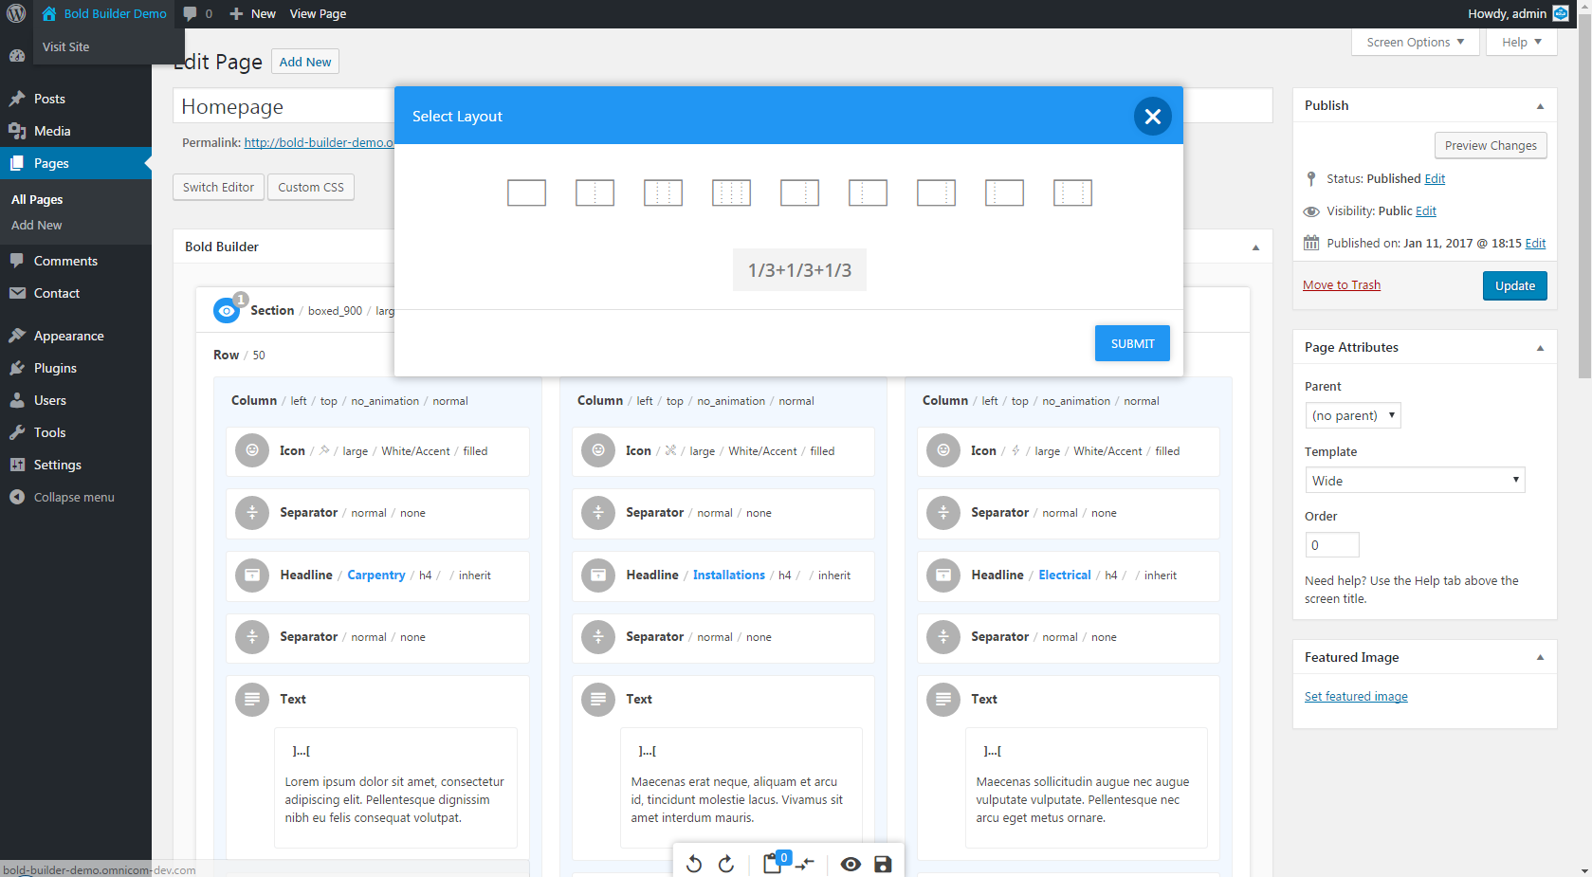Click the 1/3+1/3+1/3 layout value field
This screenshot has height=877, width=1592.
pyautogui.click(x=799, y=270)
